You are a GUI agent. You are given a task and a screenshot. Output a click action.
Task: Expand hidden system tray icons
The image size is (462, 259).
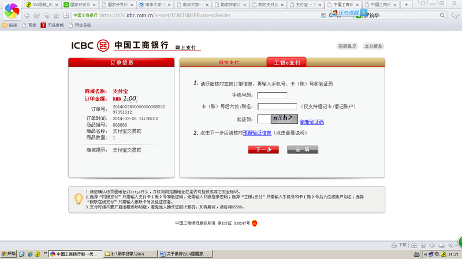point(425,254)
